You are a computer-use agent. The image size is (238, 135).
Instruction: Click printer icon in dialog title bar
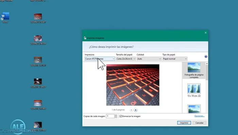click(x=85, y=38)
